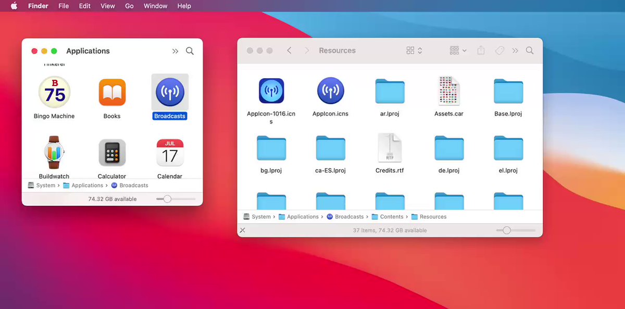This screenshot has height=309, width=625.
Task: Go back in the Resources window
Action: 289,51
